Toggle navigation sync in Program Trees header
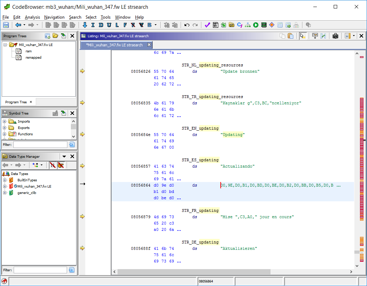Image resolution: width=367 pixels, height=286 pixels. point(64,36)
